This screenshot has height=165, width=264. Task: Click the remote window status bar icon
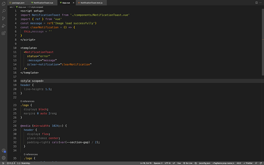click(3, 163)
